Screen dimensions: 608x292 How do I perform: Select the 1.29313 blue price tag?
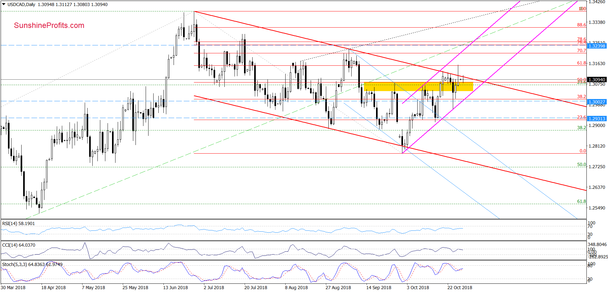coord(597,119)
